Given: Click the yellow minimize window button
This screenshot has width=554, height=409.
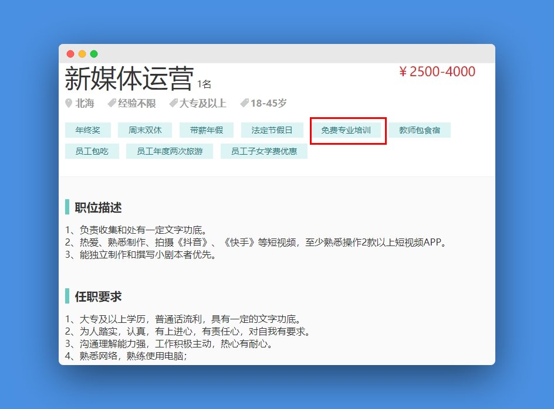Looking at the screenshot, I should [82, 54].
